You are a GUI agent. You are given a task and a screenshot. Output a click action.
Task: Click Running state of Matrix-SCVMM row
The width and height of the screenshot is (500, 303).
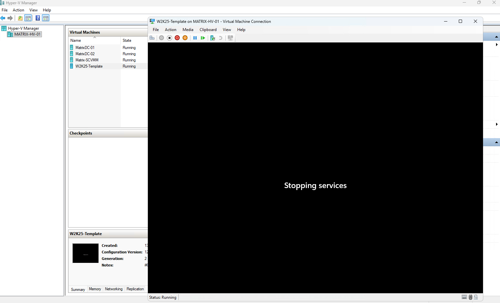[129, 60]
